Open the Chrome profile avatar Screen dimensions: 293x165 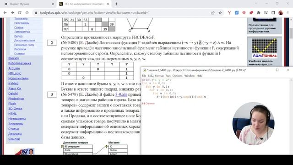click(281, 13)
